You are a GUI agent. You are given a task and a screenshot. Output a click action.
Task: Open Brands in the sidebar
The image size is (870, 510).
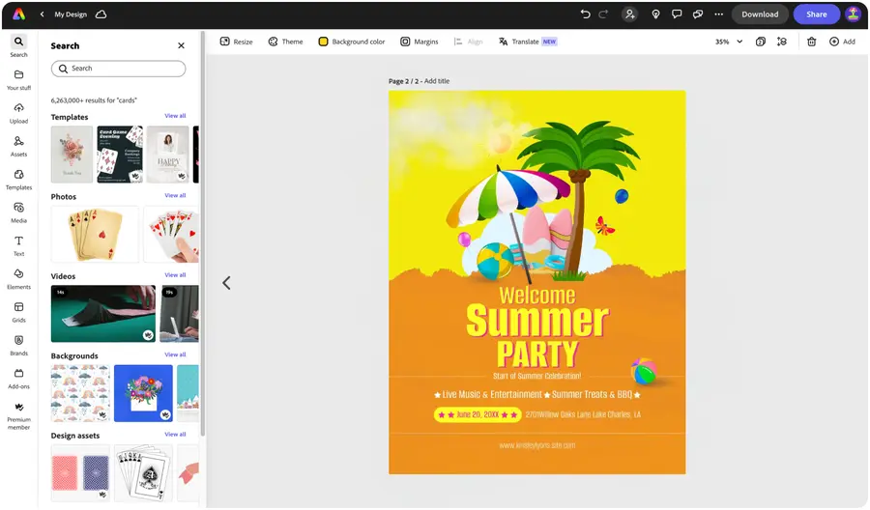click(x=19, y=346)
